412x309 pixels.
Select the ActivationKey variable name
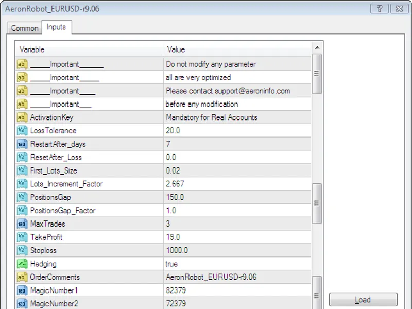[52, 117]
